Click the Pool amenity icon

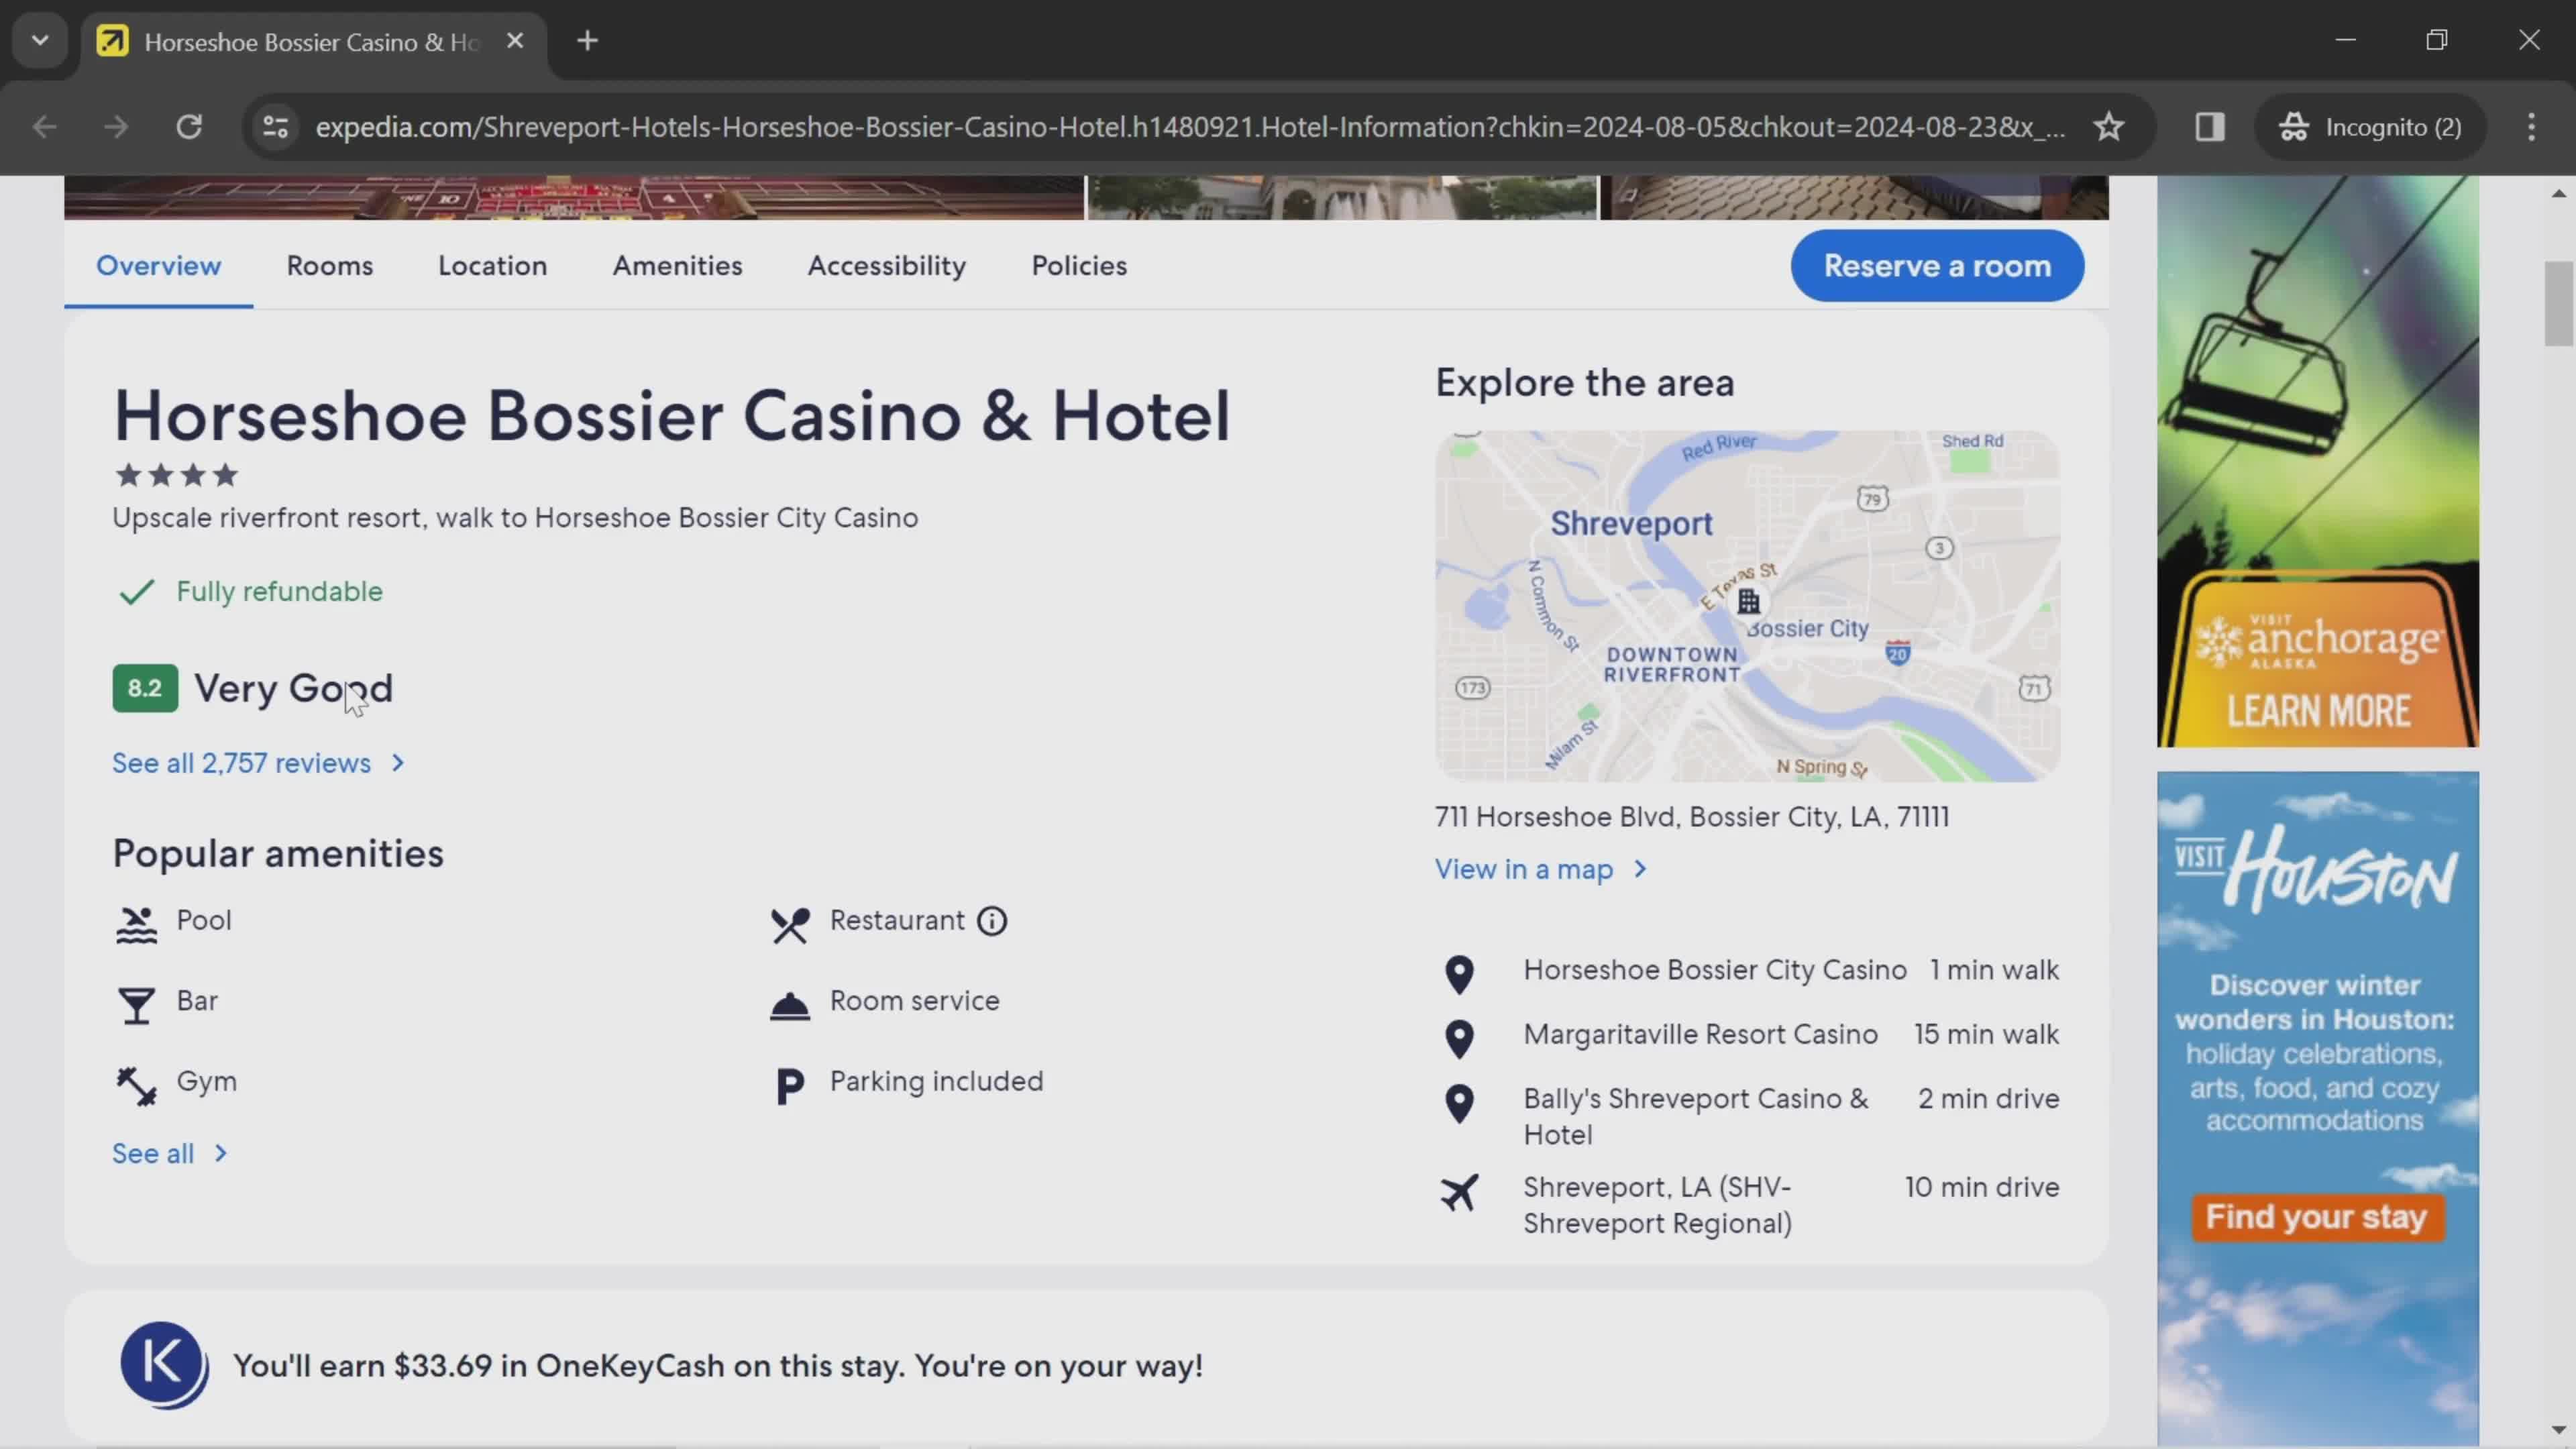[x=136, y=924]
